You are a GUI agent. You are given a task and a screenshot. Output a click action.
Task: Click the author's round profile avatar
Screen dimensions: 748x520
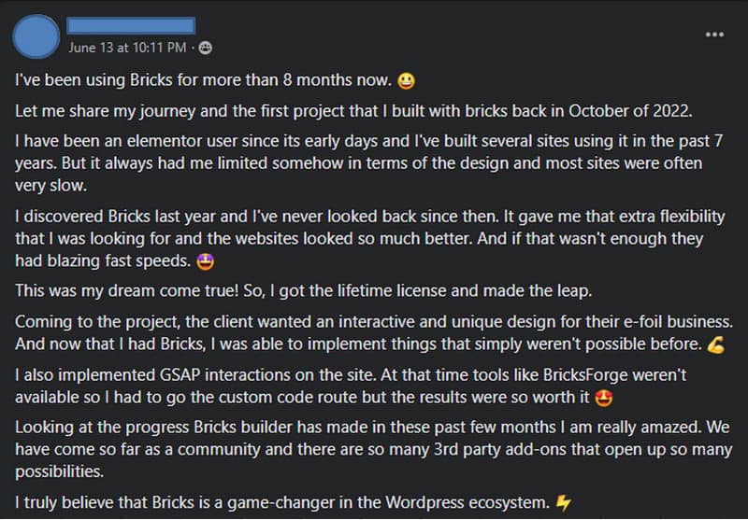pos(36,36)
